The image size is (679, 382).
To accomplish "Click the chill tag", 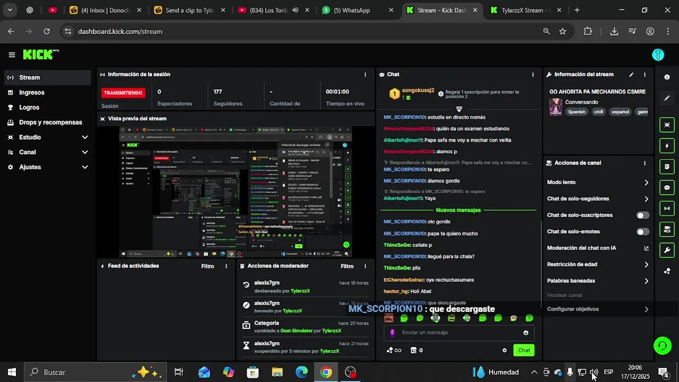I will click(598, 112).
